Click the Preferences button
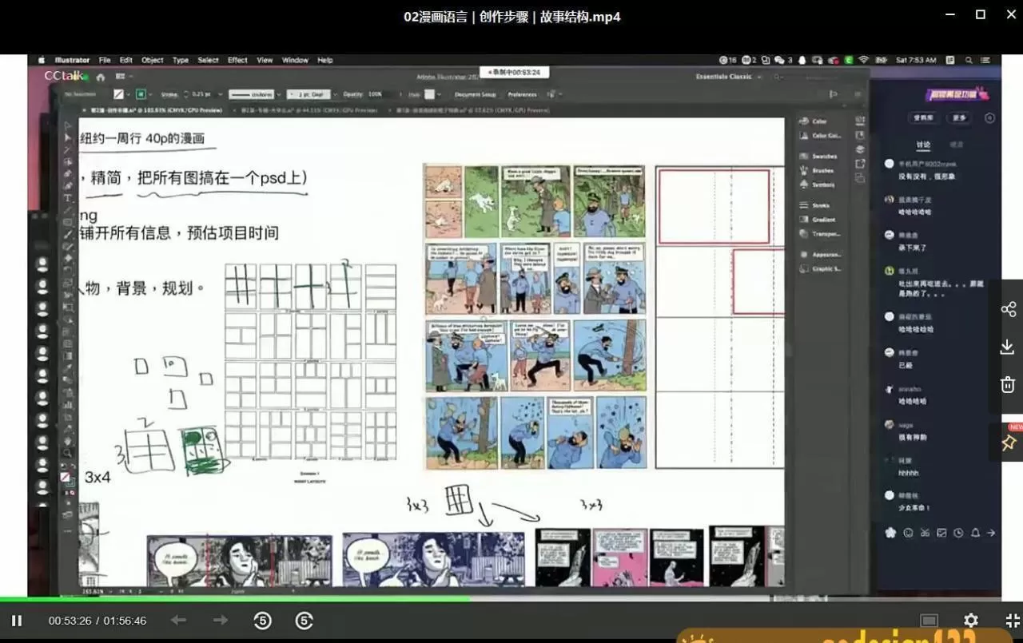Viewport: 1023px width, 643px height. [x=523, y=93]
